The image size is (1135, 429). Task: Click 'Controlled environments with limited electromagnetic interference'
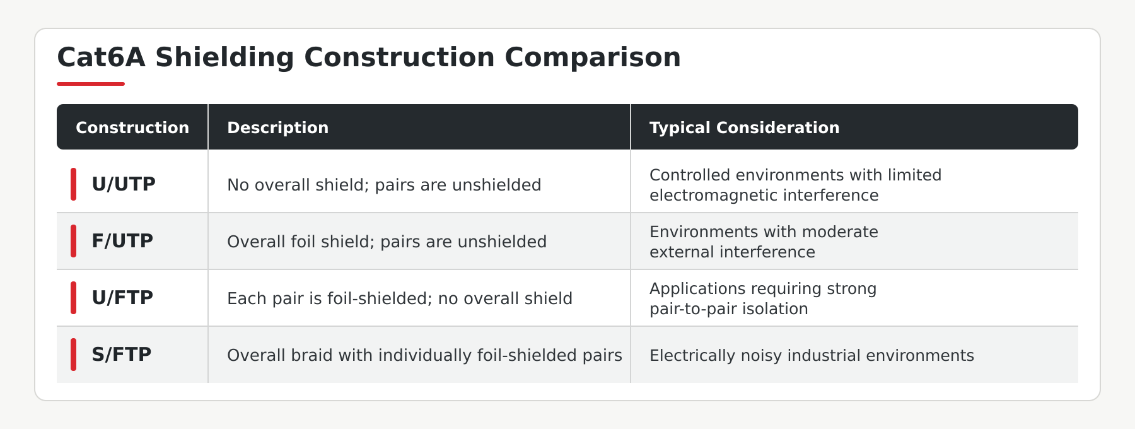795,185
